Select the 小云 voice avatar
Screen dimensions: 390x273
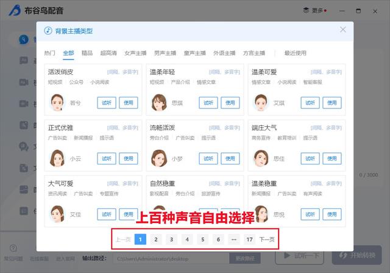[x=57, y=158]
